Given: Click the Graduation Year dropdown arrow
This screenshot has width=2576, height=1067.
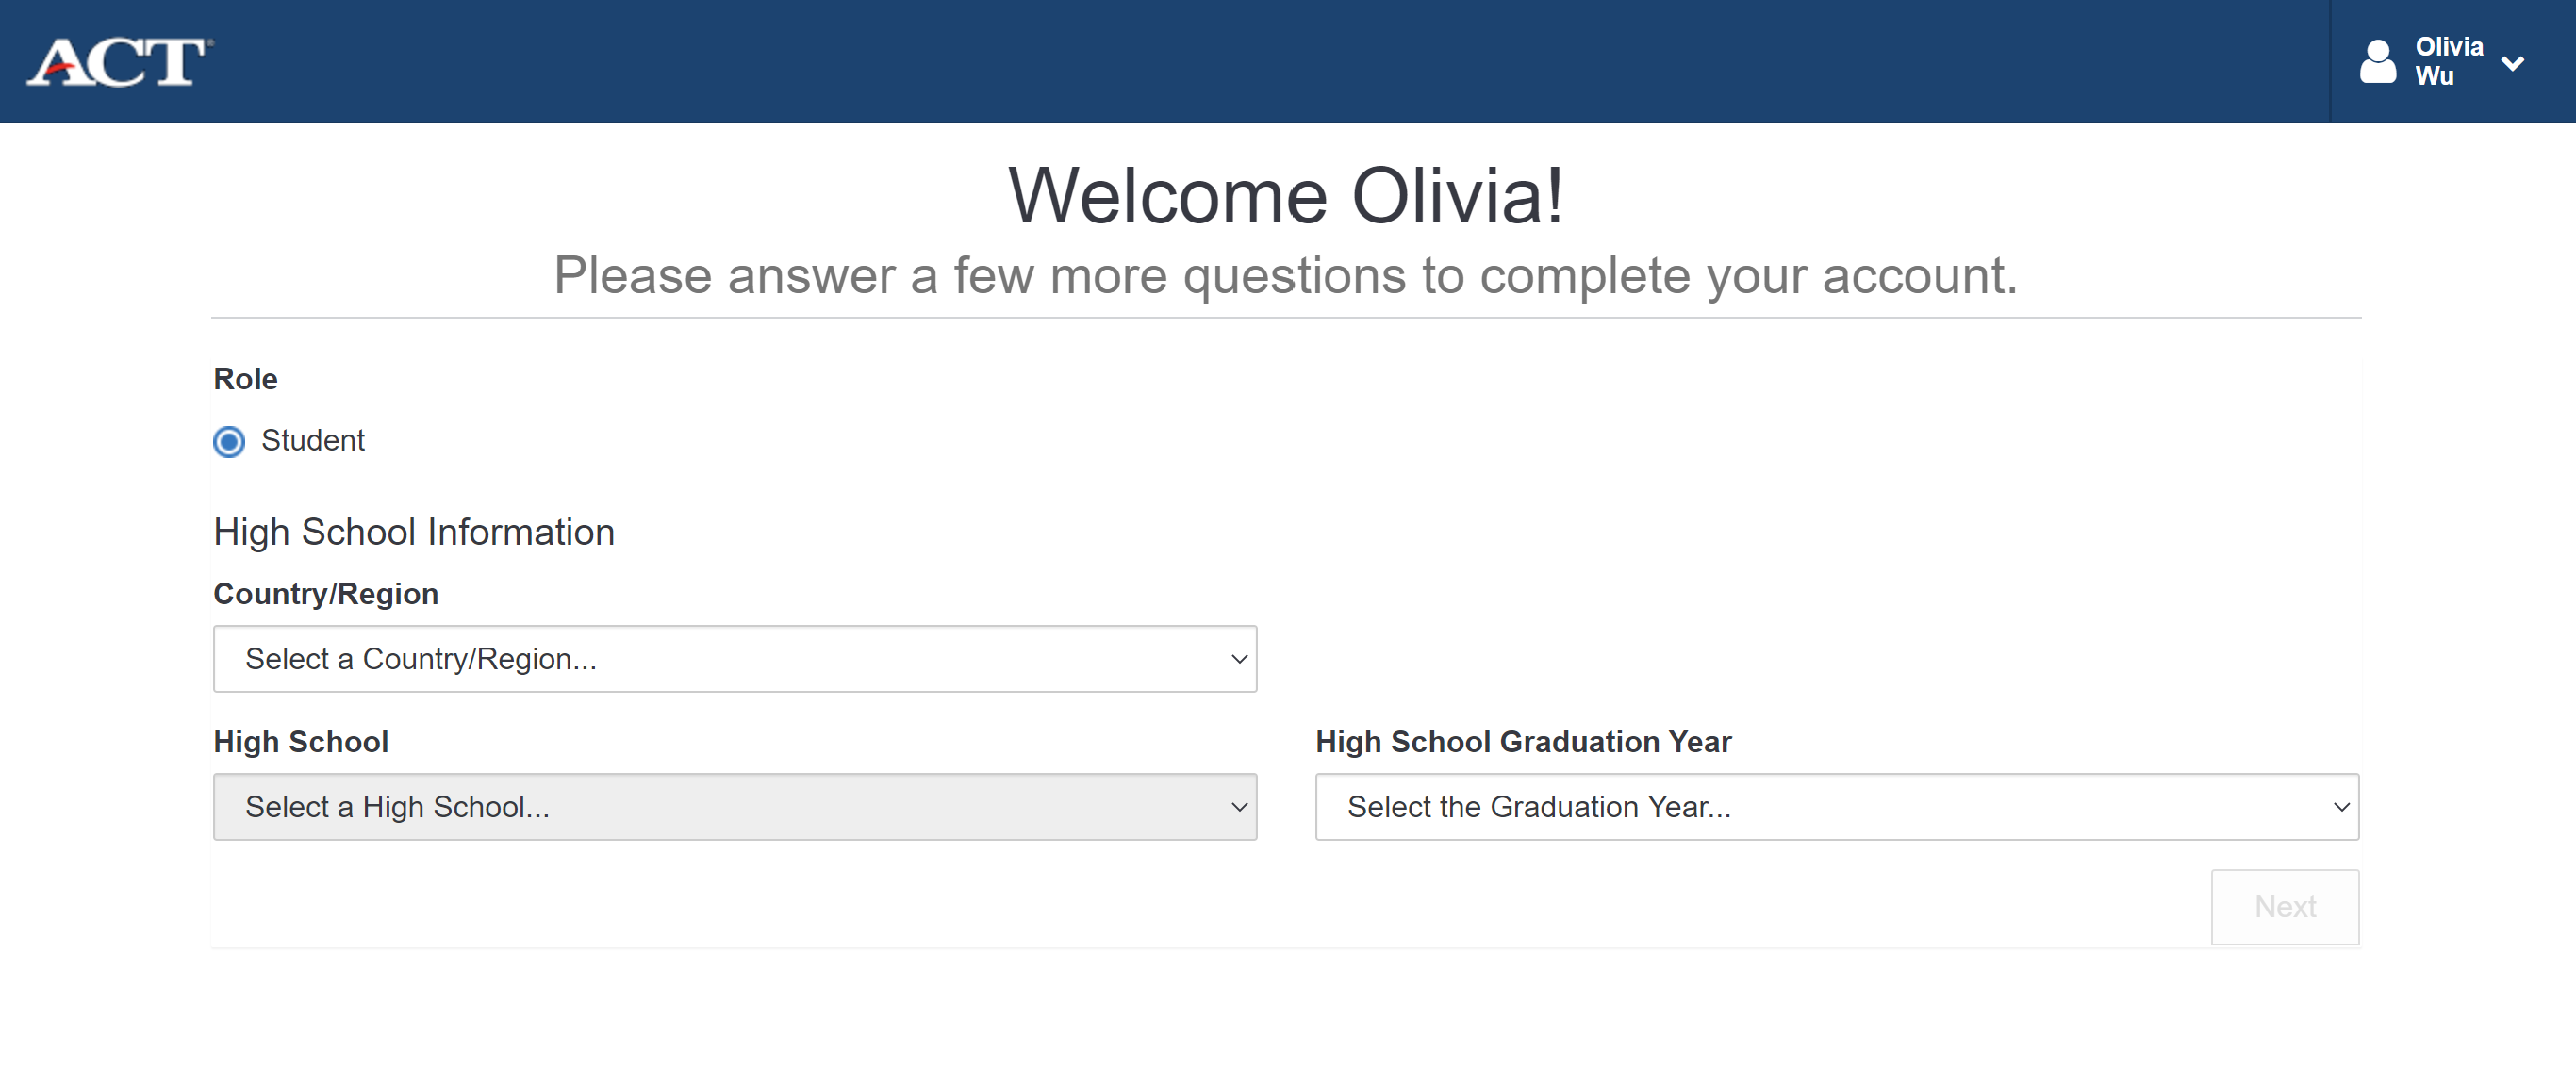Looking at the screenshot, I should [x=2341, y=807].
